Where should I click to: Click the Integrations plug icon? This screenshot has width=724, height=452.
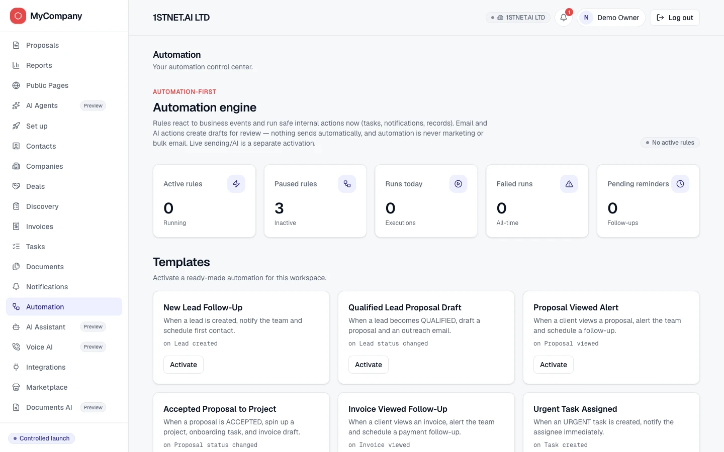16,367
